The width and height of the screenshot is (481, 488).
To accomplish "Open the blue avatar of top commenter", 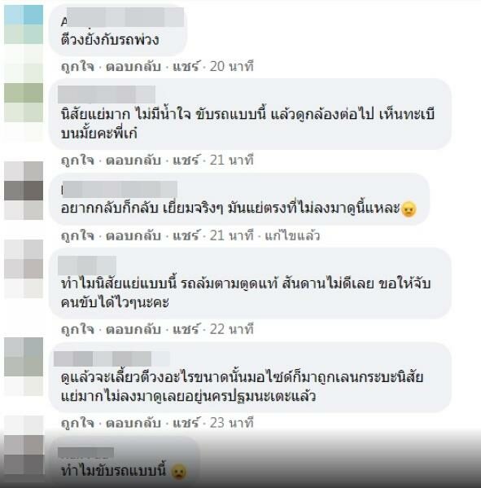I will [24, 24].
